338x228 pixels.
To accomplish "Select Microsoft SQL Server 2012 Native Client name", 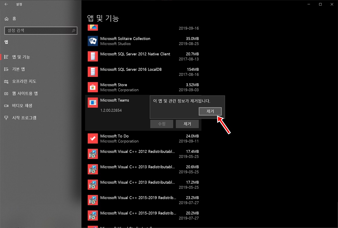I will pyautogui.click(x=135, y=54).
